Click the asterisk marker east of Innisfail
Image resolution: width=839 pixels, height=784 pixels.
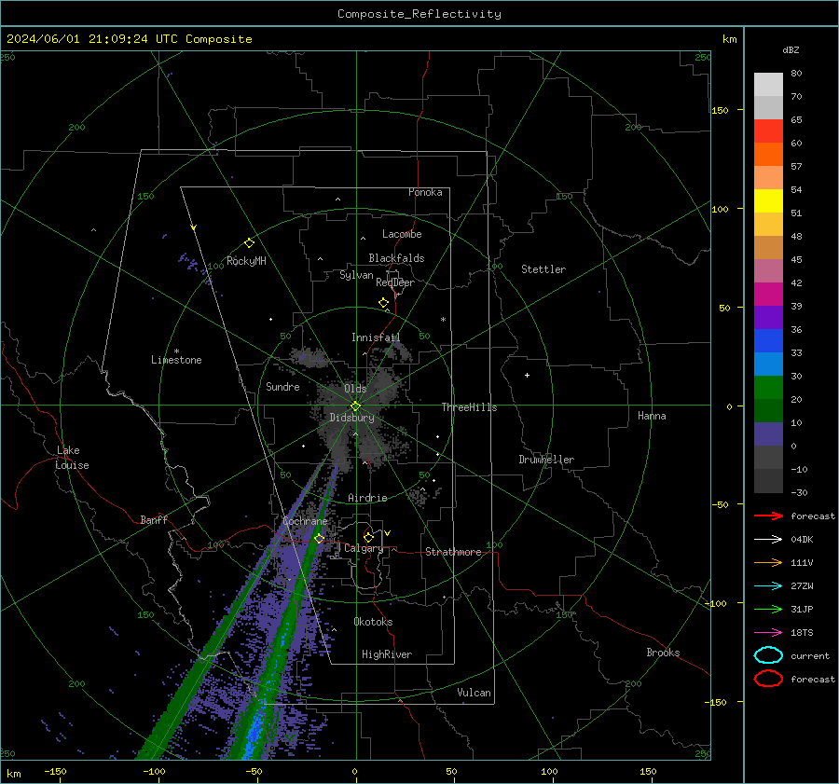(x=443, y=320)
